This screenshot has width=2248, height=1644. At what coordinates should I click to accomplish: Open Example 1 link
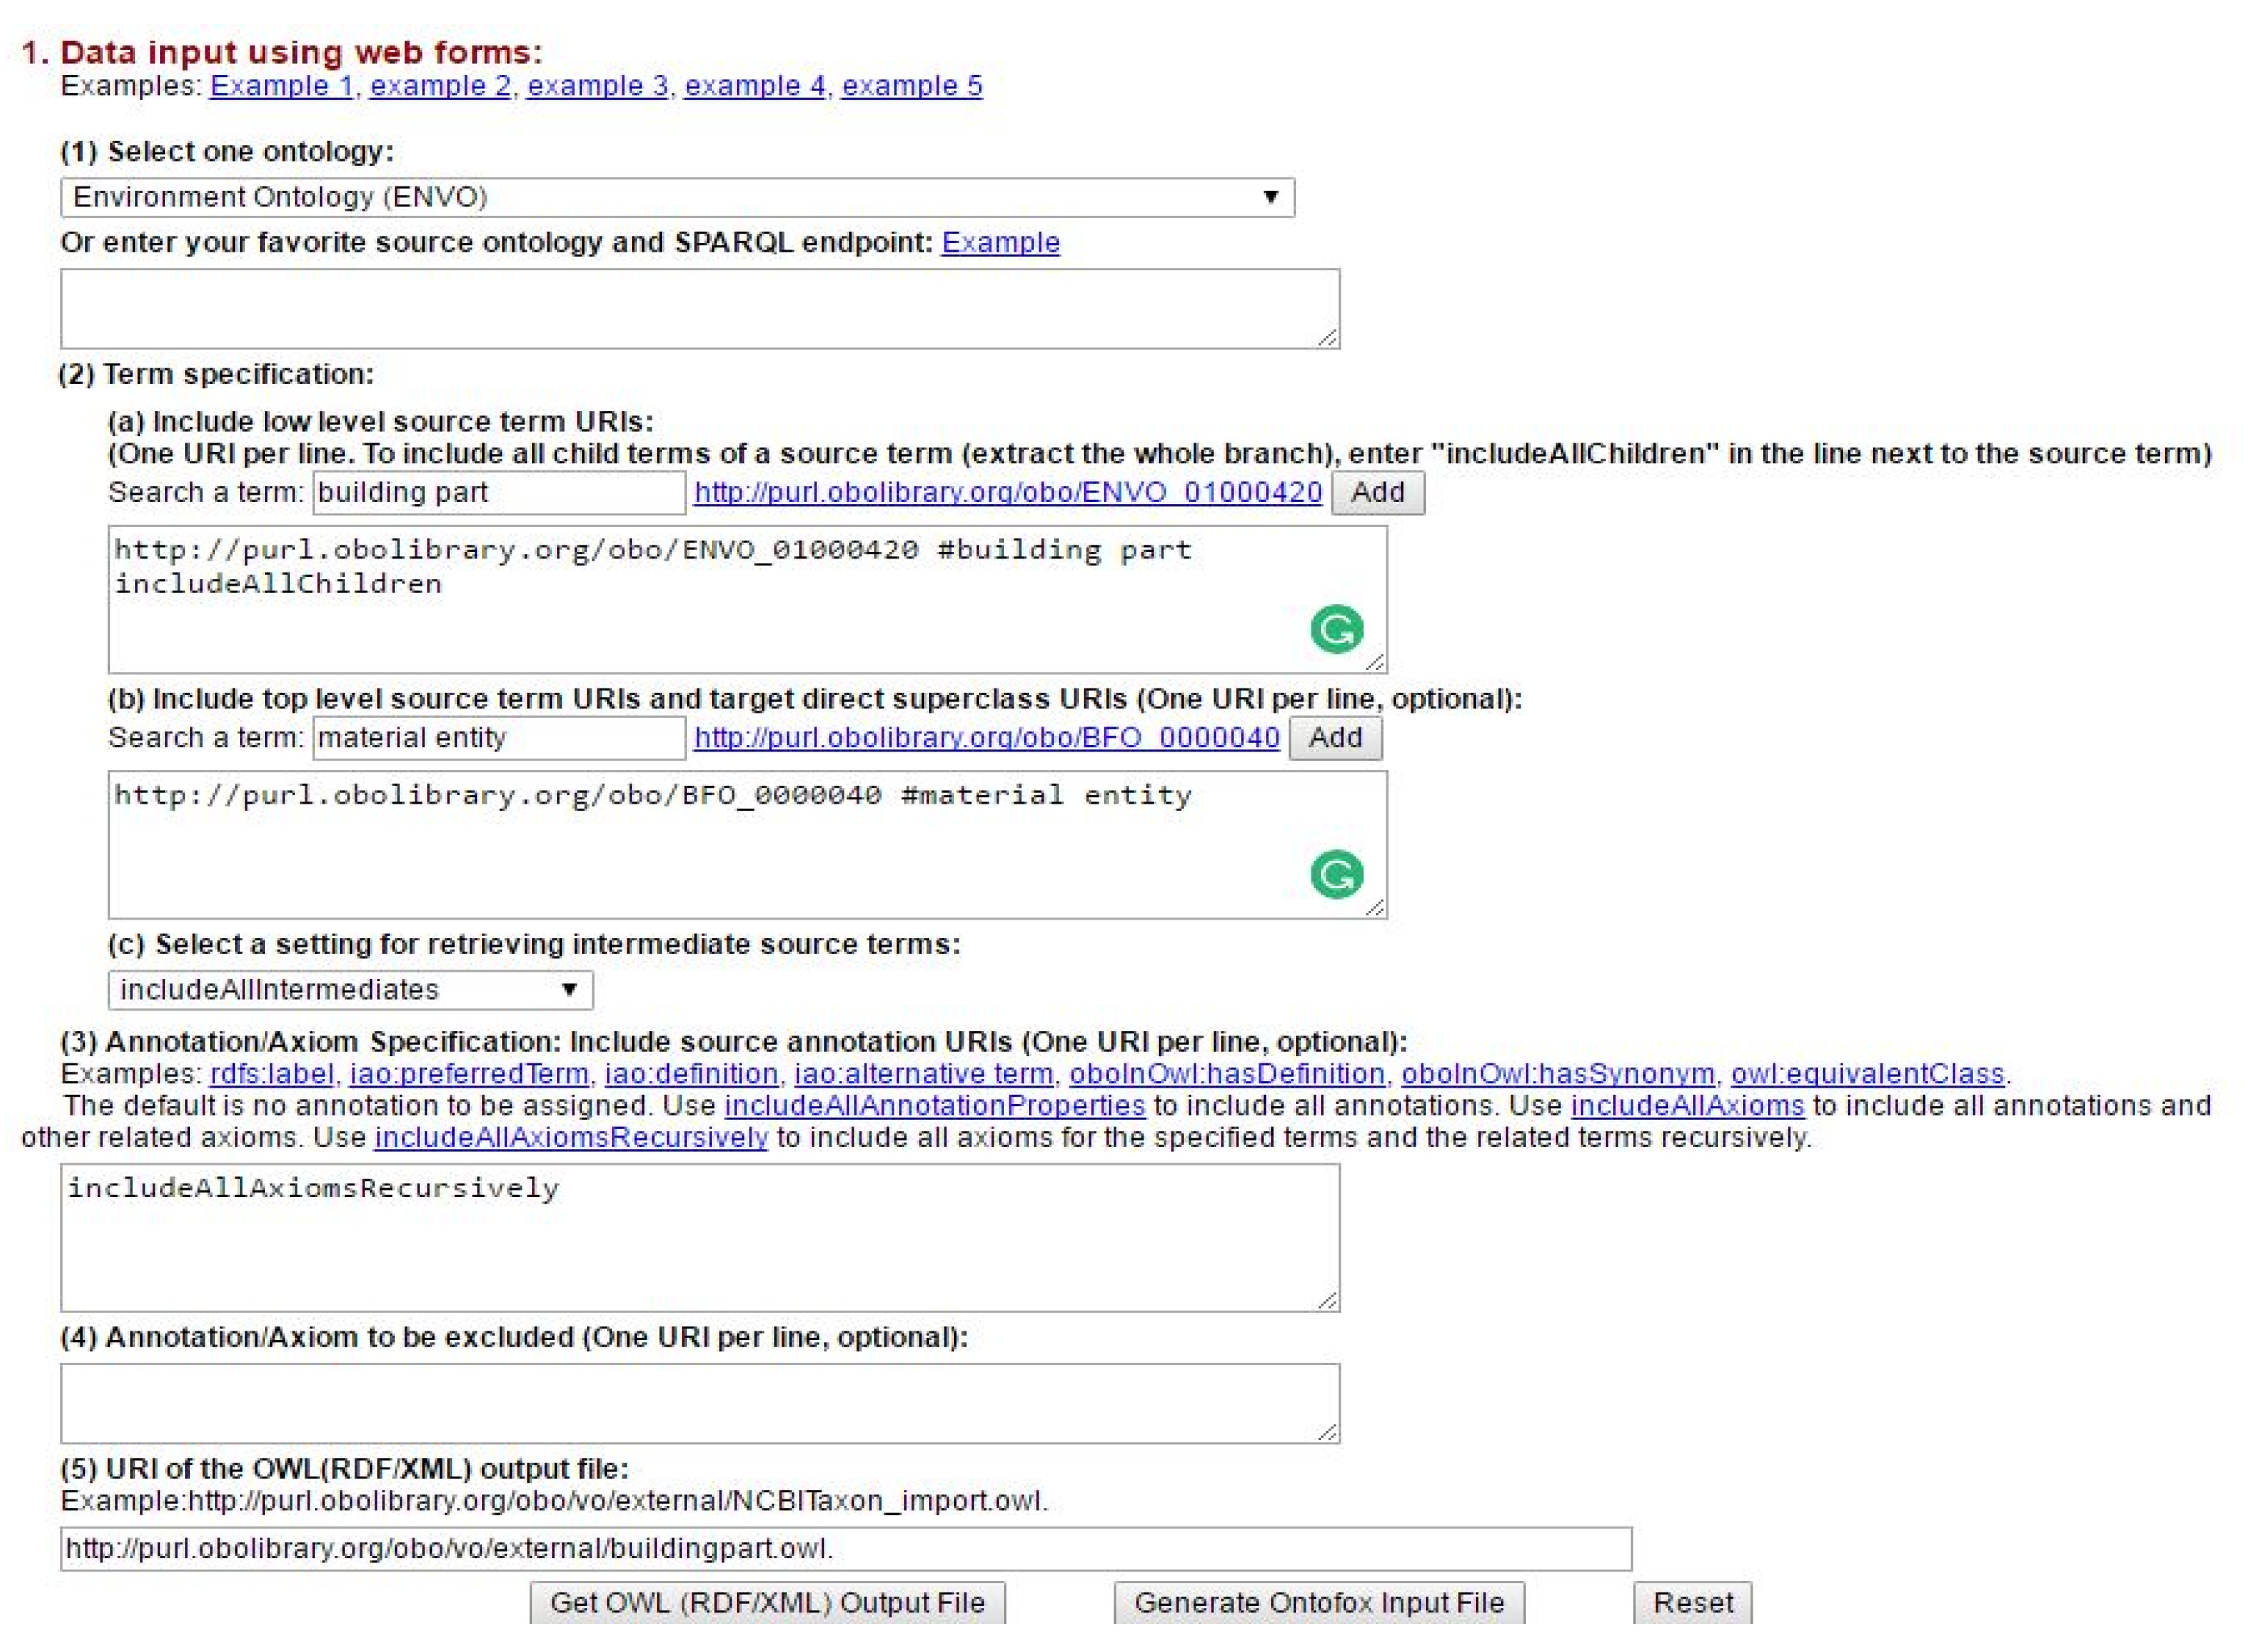282,87
